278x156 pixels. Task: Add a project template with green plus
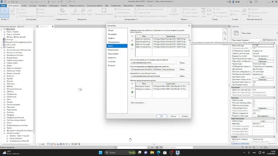tap(132, 45)
